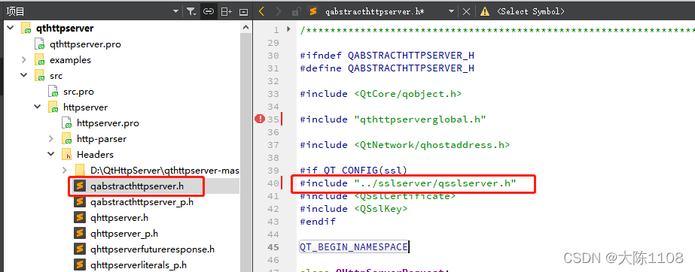Open the Select Symbol combo box
Image resolution: width=695 pixels, height=272 pixels.
531,11
